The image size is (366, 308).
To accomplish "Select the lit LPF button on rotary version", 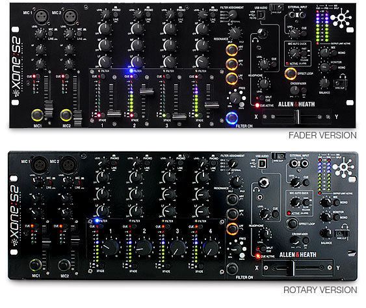I will [232, 229].
